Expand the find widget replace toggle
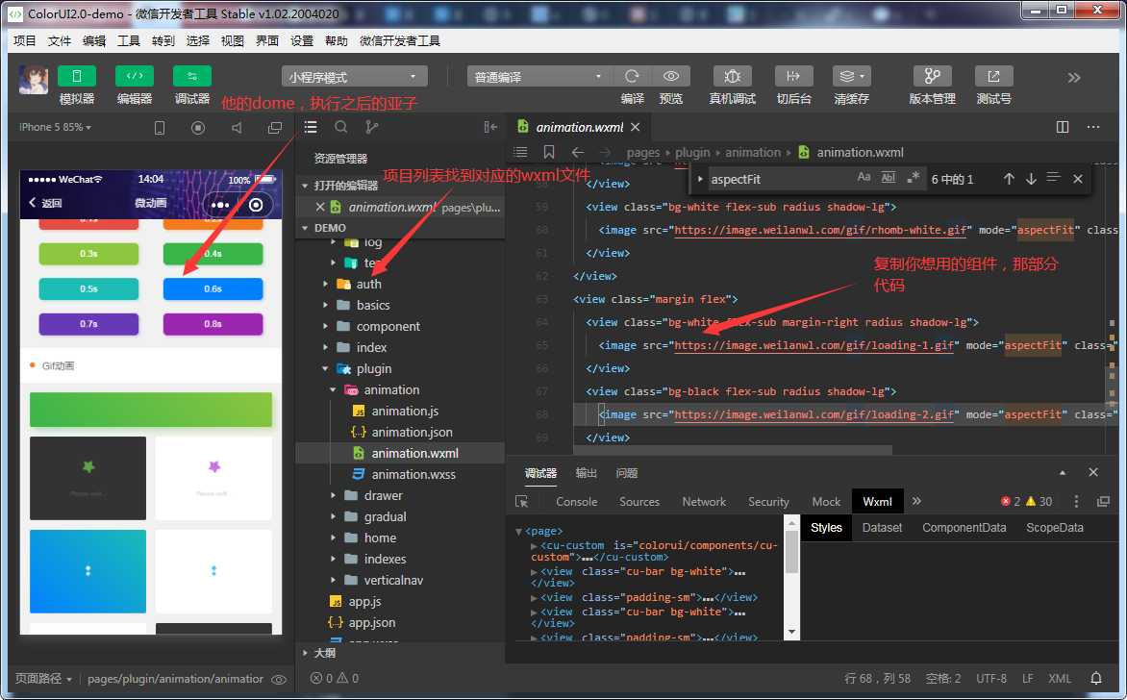The image size is (1127, 700). point(699,179)
